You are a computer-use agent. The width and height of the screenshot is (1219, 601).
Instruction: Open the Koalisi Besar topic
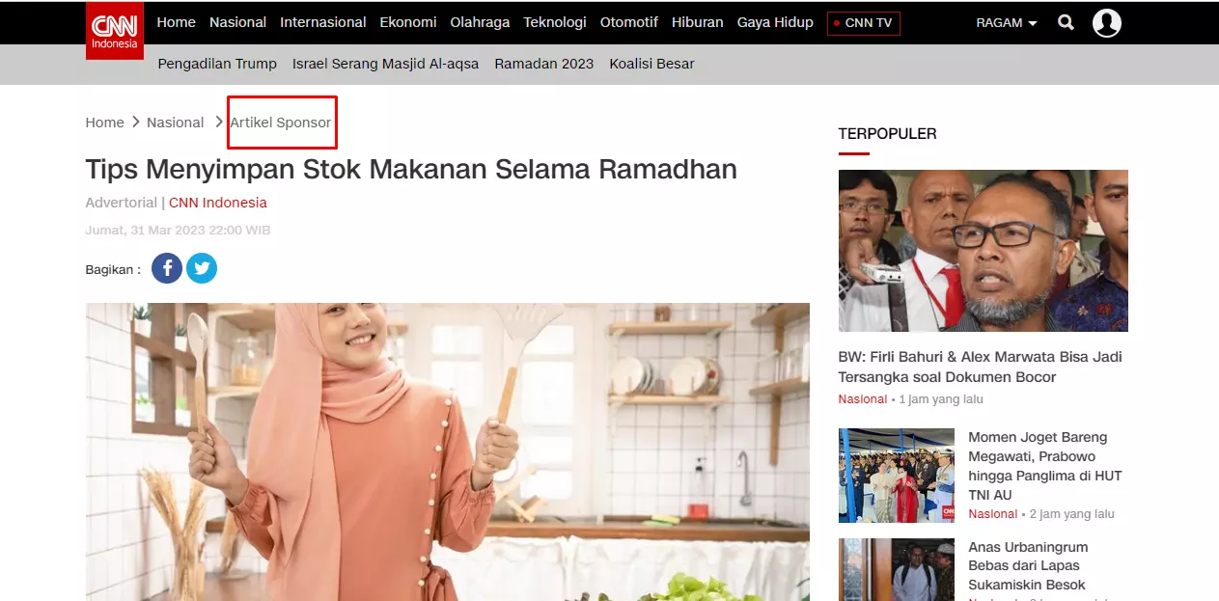[651, 64]
